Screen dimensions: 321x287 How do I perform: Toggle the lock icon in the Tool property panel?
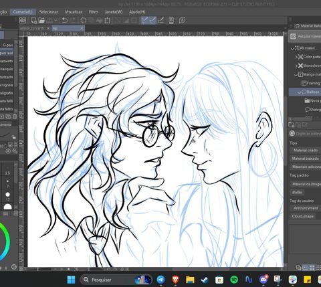pos(14,137)
